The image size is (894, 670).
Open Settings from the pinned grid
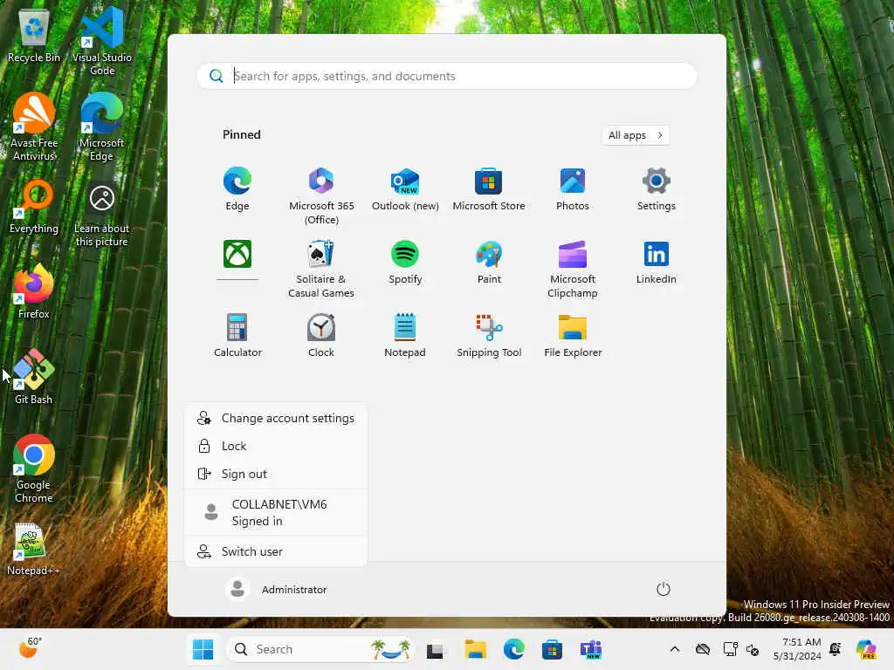pos(657,190)
